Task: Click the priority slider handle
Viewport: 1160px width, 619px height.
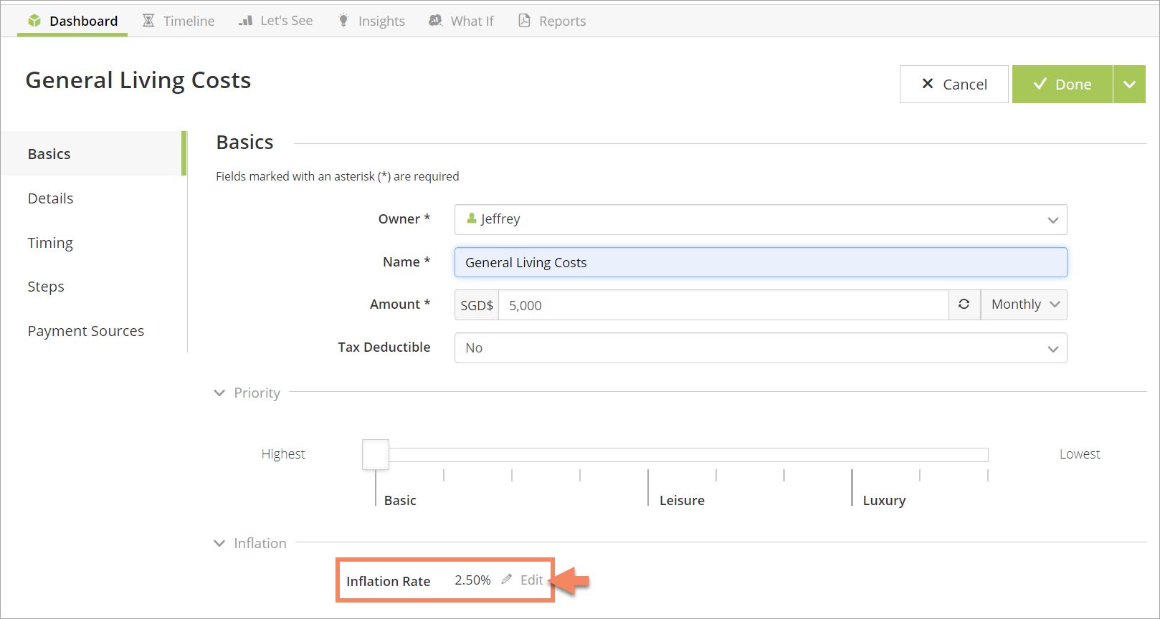Action: tap(376, 454)
